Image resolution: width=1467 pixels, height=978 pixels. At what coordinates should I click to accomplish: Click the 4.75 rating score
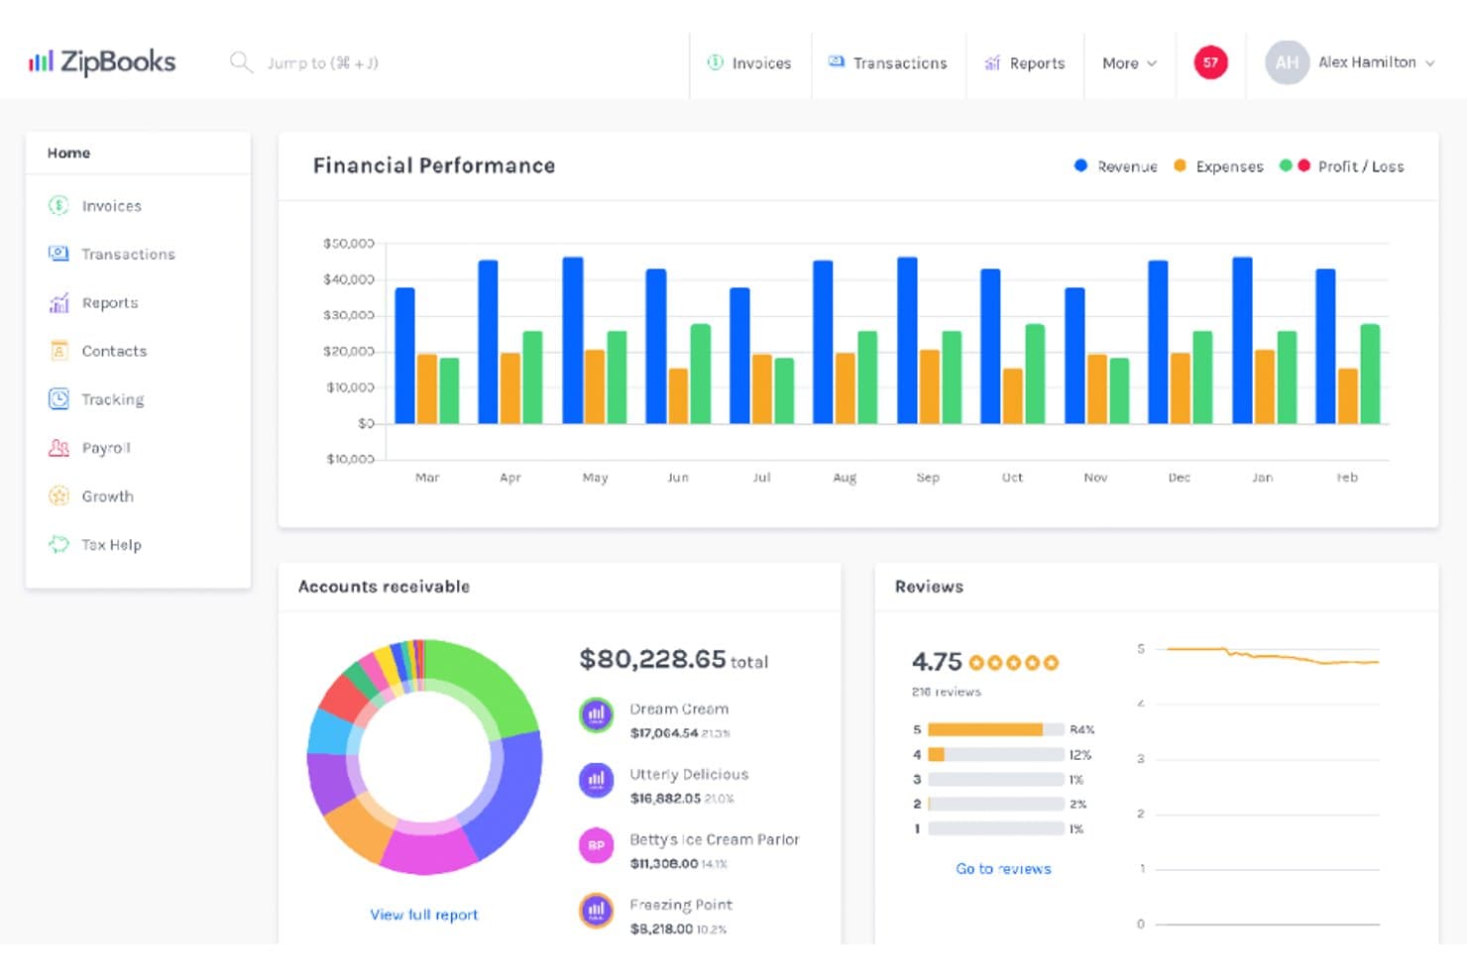tap(937, 662)
